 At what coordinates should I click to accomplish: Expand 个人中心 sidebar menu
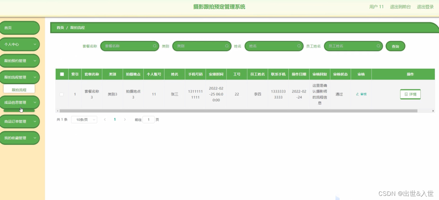click(19, 44)
